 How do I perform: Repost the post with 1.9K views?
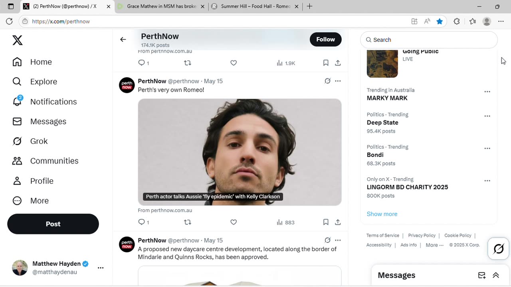point(187,63)
